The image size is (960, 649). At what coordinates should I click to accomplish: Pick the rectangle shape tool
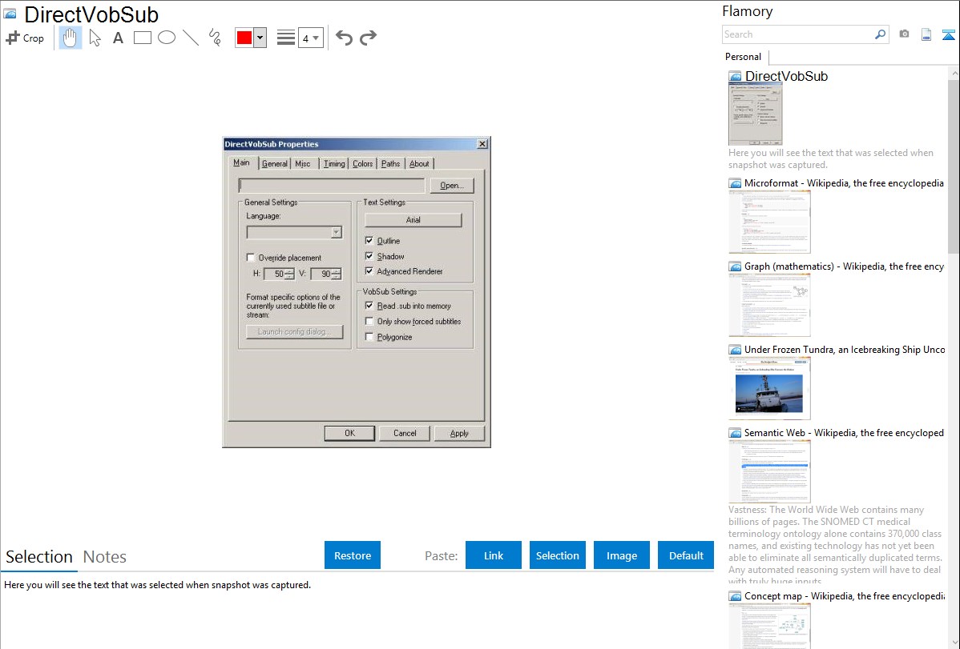(142, 38)
